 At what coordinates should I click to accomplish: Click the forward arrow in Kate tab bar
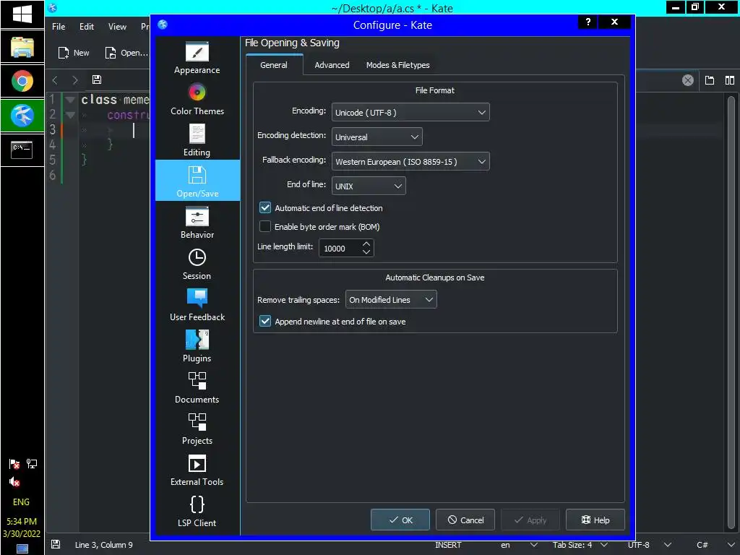click(x=75, y=80)
